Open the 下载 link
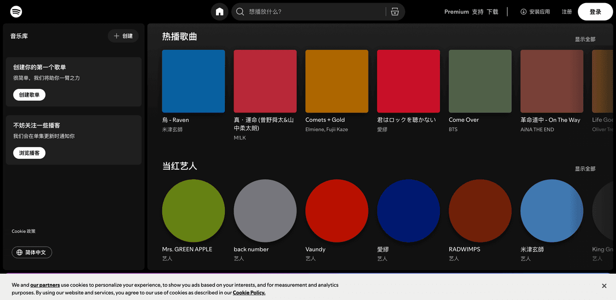The width and height of the screenshot is (616, 300). [x=492, y=12]
